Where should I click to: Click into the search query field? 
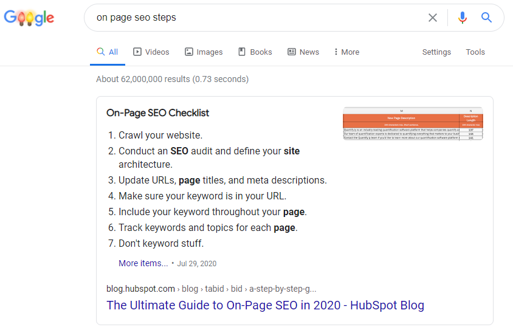pyautogui.click(x=255, y=18)
